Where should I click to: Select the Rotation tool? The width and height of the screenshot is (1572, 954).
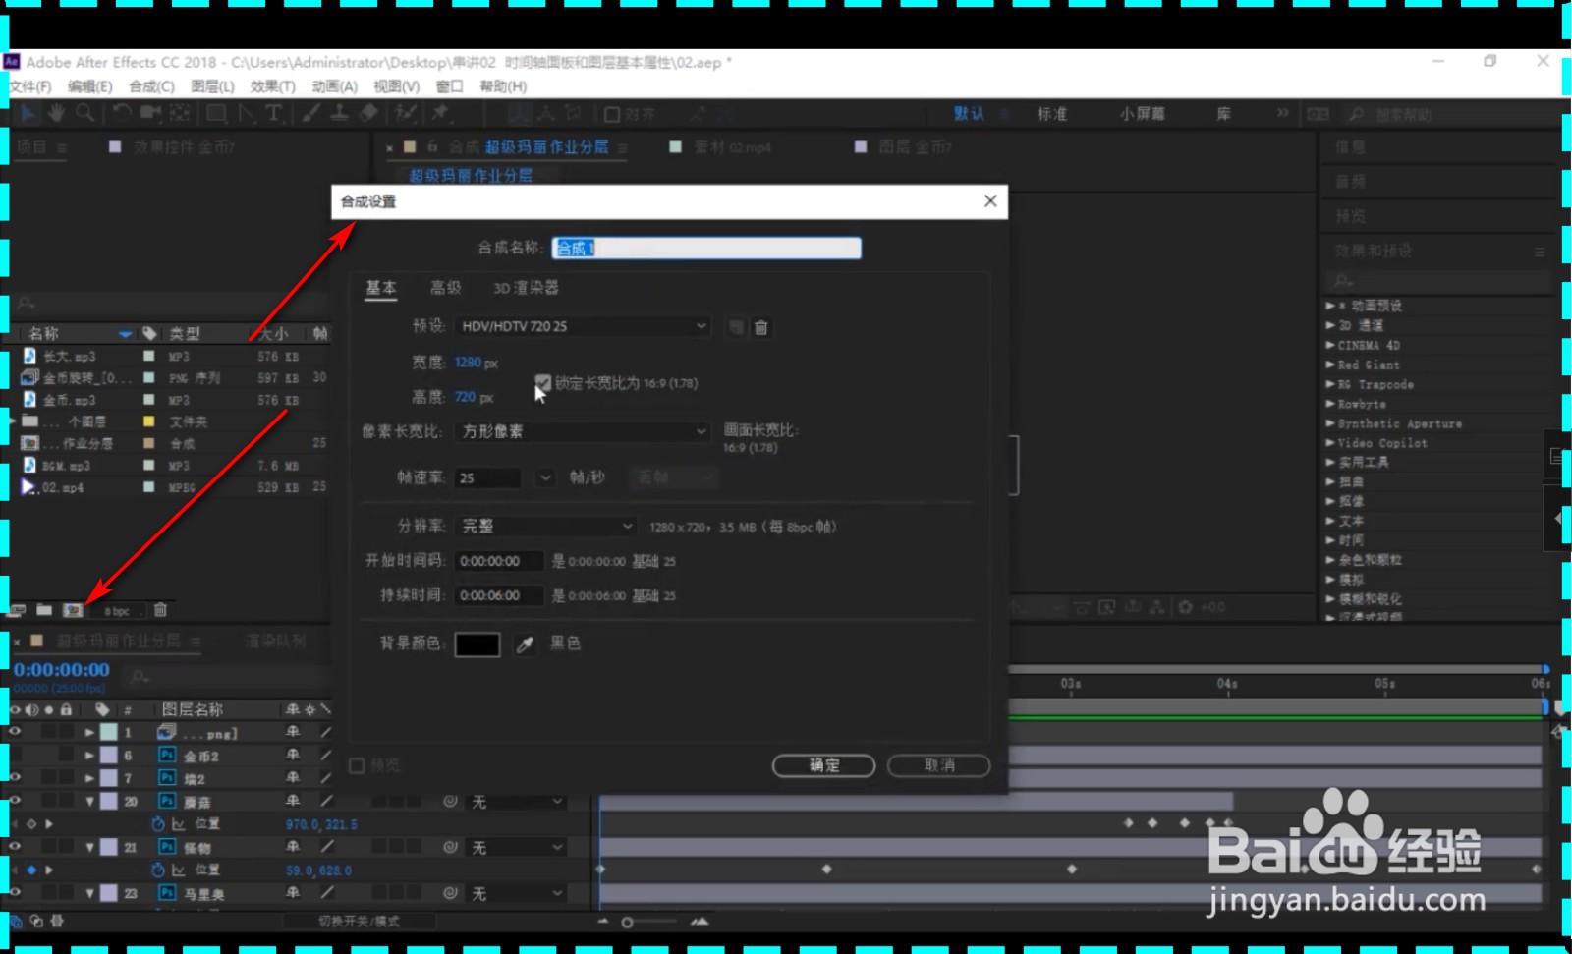click(122, 114)
